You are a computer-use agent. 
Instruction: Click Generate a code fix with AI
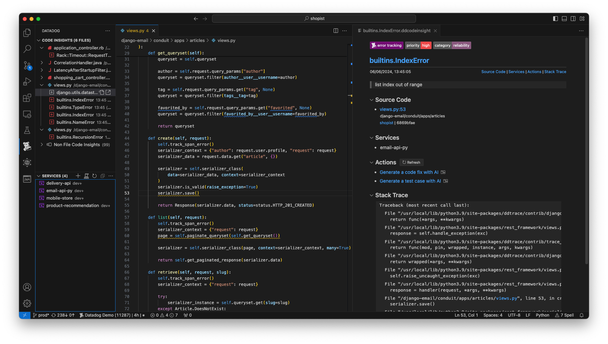point(409,172)
